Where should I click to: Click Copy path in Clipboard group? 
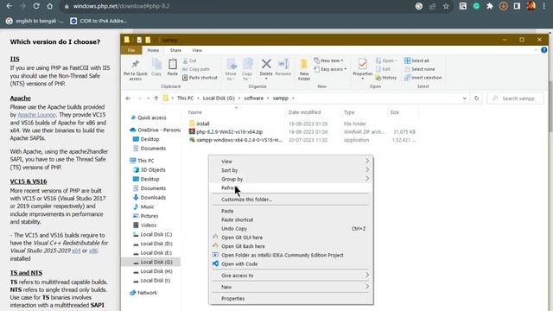coord(196,69)
